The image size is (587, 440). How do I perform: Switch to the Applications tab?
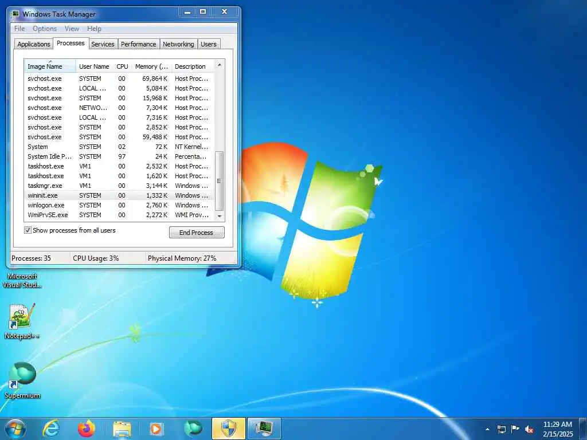[34, 44]
